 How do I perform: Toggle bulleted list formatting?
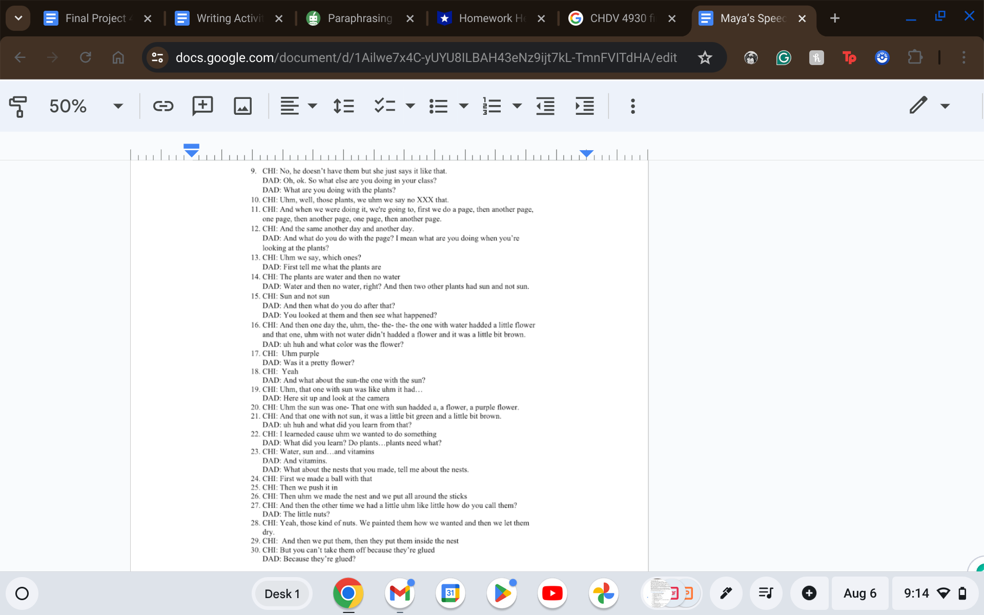click(x=438, y=106)
